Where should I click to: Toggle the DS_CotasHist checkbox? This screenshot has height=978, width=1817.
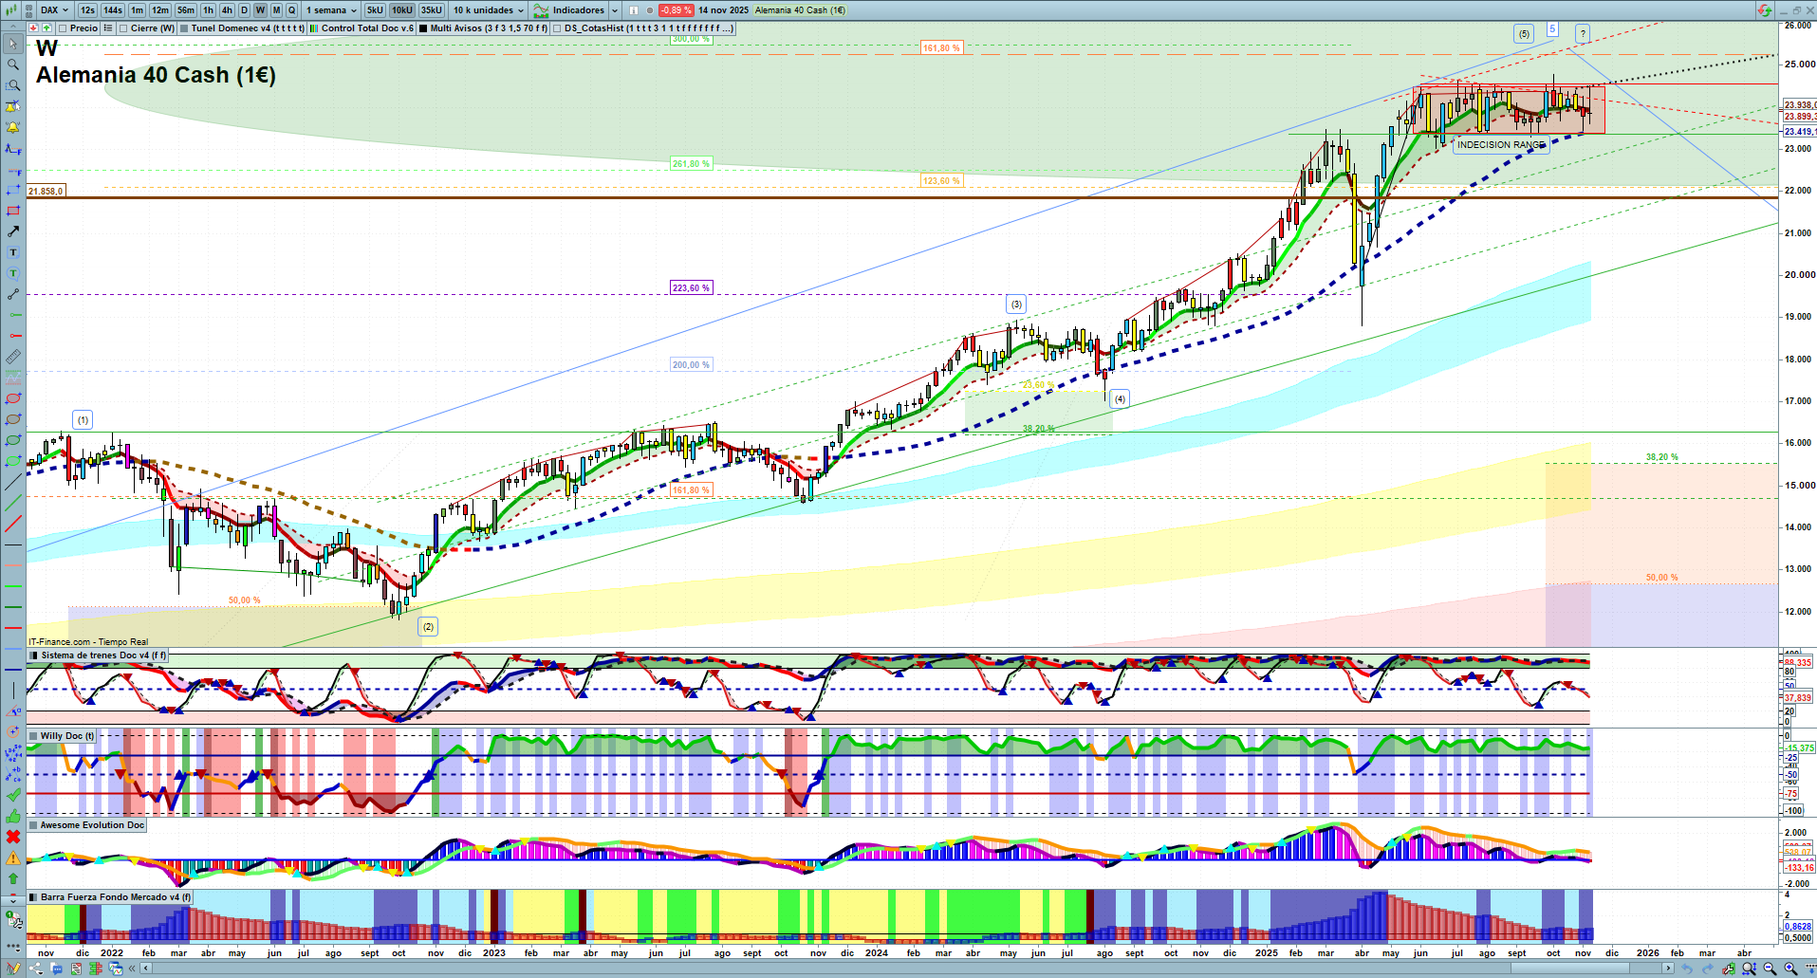coord(557,28)
